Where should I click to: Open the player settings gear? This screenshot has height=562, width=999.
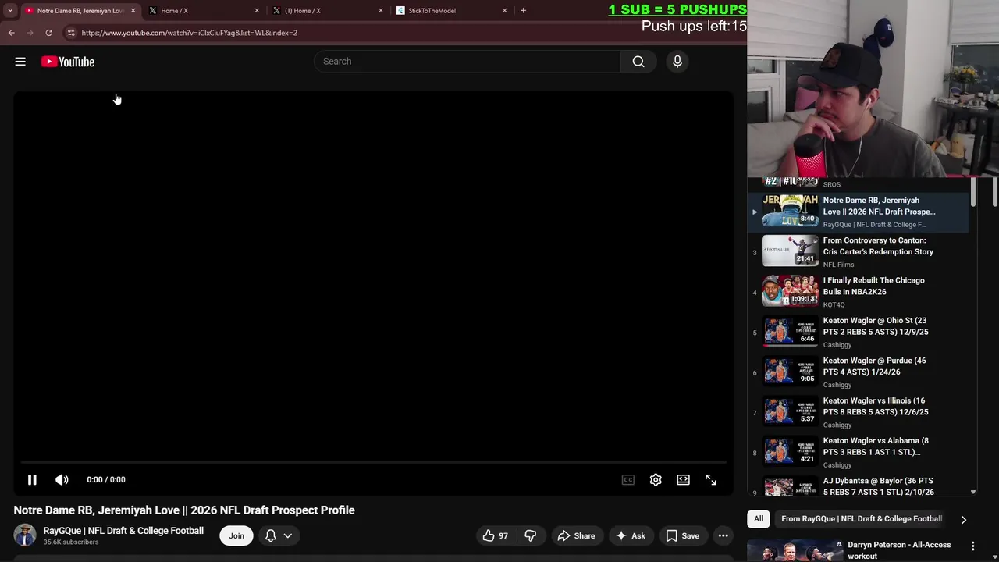(x=656, y=480)
